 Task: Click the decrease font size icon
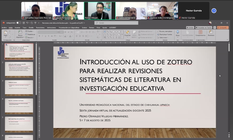pos(69,32)
